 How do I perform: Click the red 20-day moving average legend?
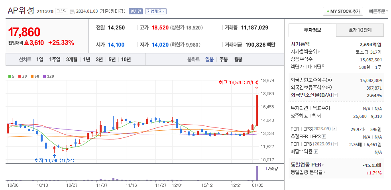[22, 76]
